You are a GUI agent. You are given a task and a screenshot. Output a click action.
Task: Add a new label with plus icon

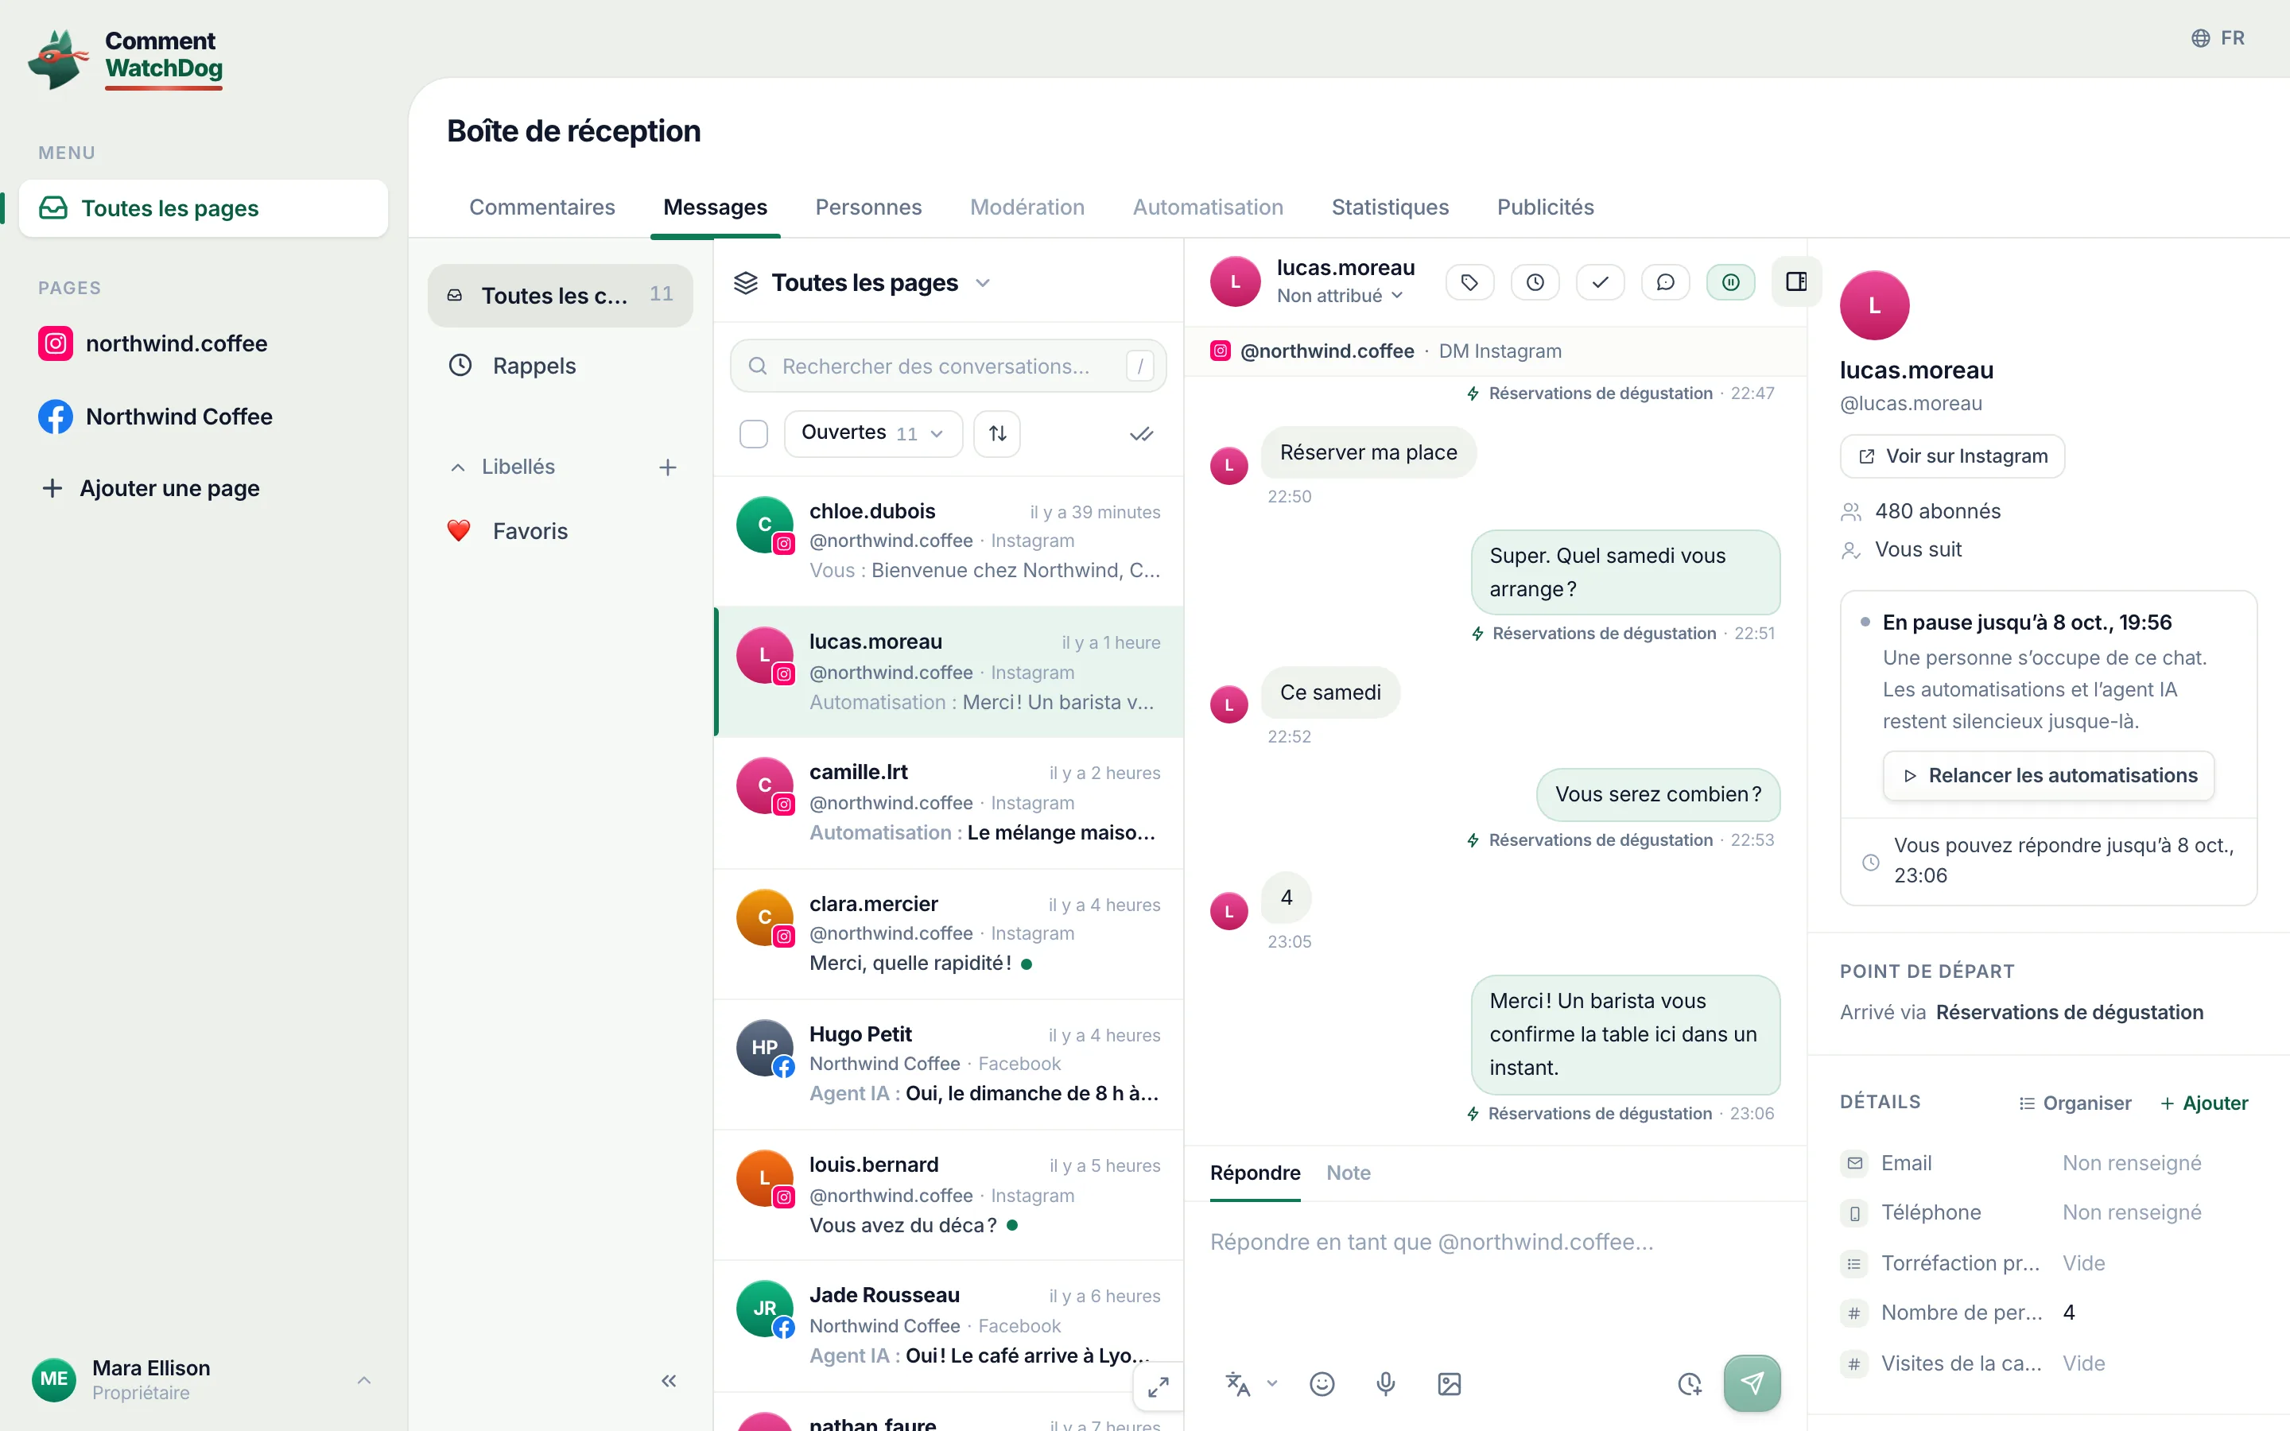click(x=668, y=467)
